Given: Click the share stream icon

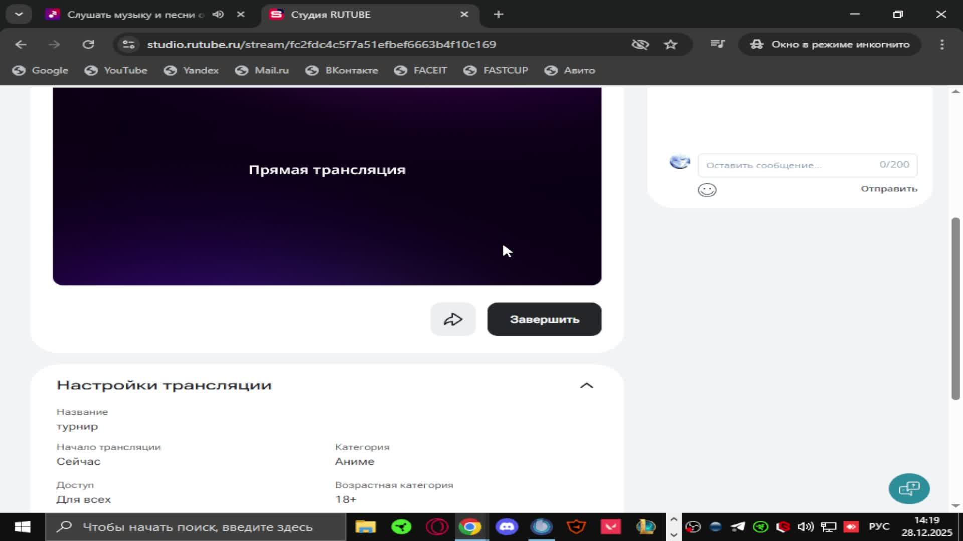Looking at the screenshot, I should [453, 319].
